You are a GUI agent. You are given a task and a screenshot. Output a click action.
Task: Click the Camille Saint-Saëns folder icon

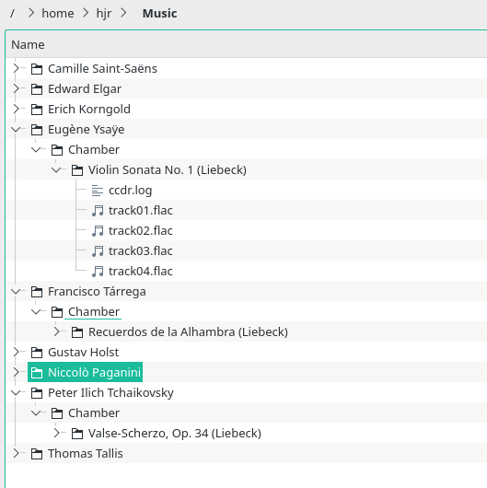tap(37, 69)
